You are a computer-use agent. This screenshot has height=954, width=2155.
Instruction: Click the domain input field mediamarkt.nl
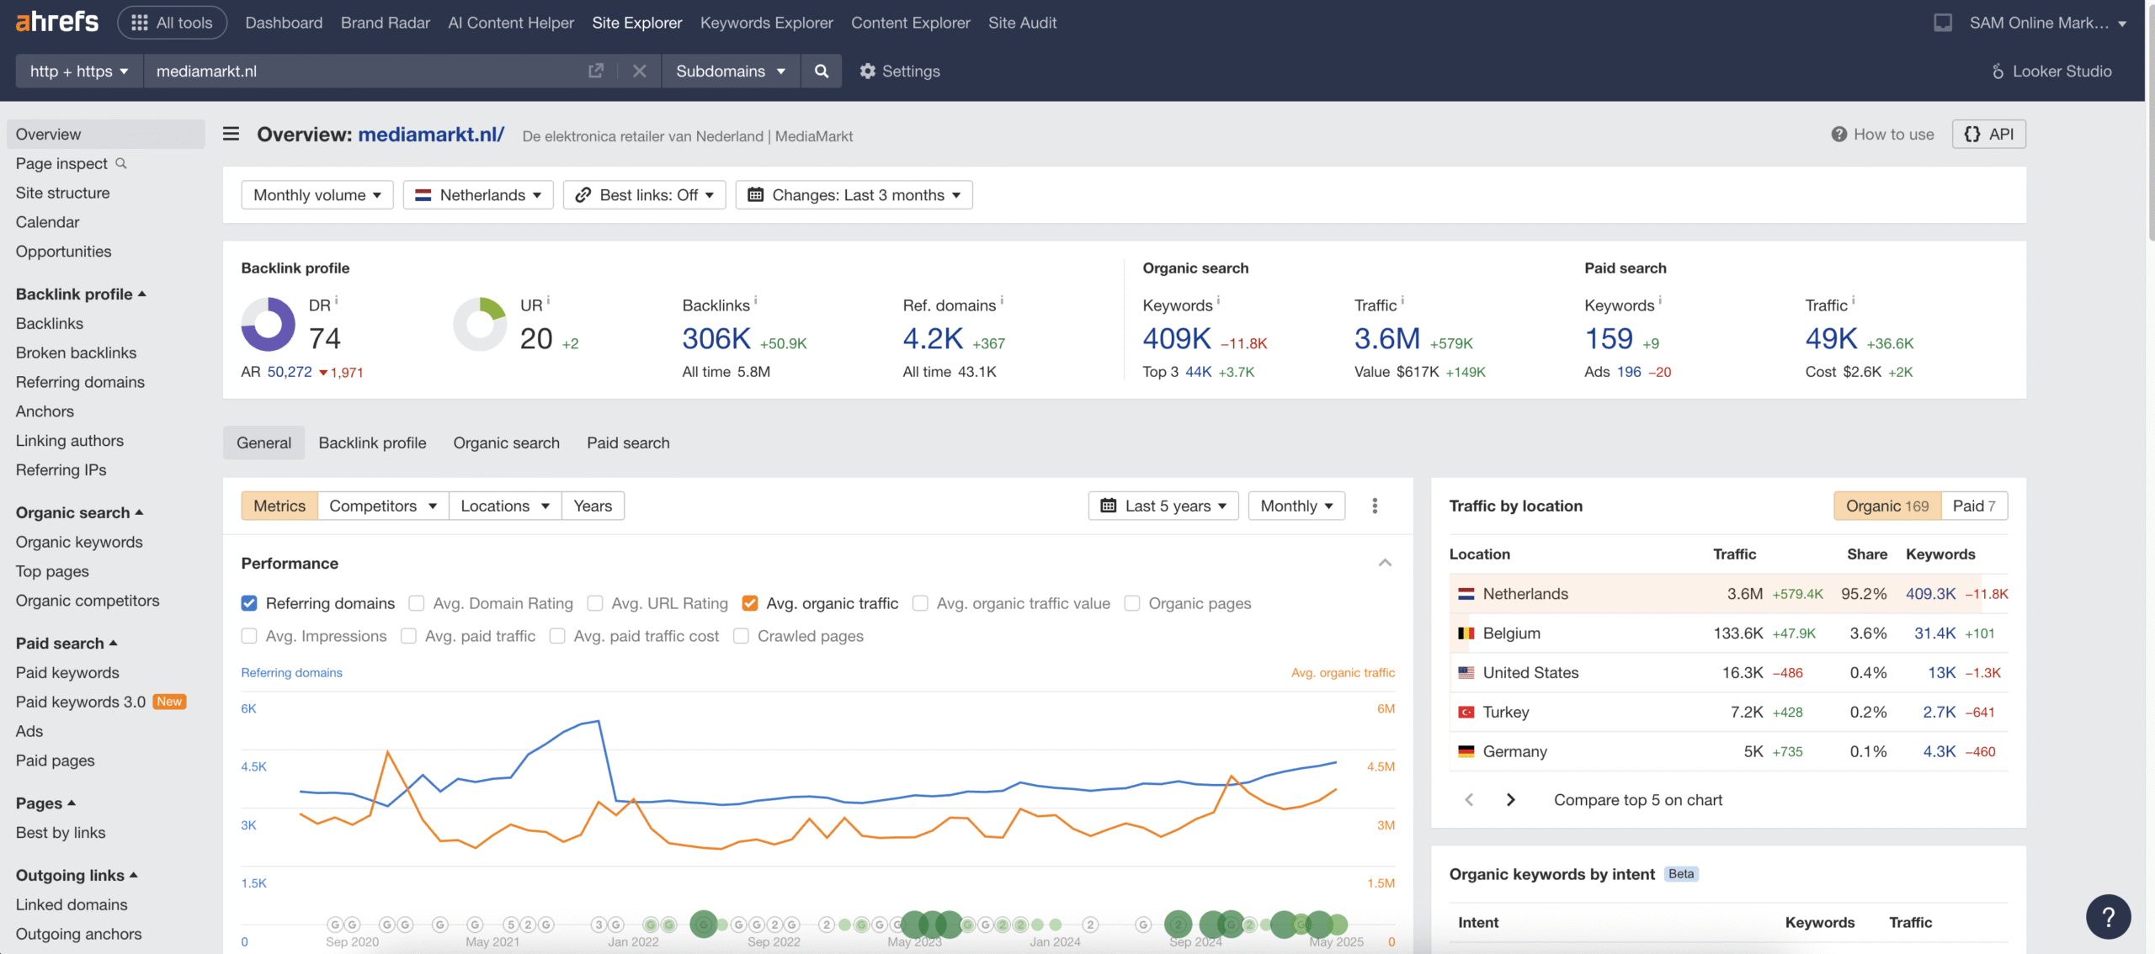362,72
